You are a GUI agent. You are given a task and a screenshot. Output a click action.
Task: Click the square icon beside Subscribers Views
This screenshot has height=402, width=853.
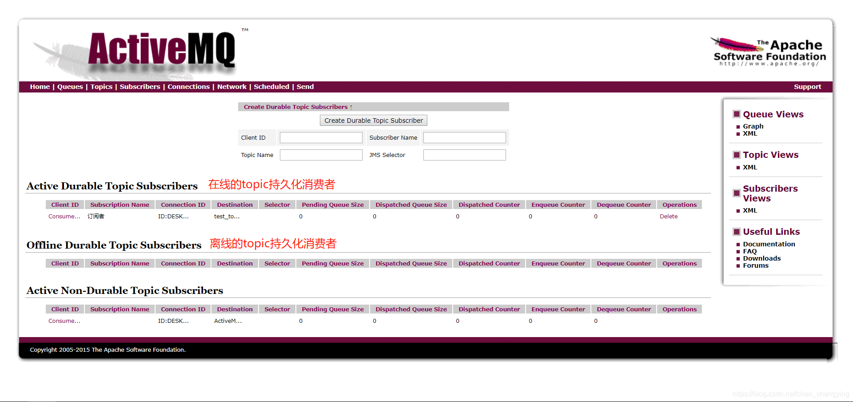[x=737, y=193]
